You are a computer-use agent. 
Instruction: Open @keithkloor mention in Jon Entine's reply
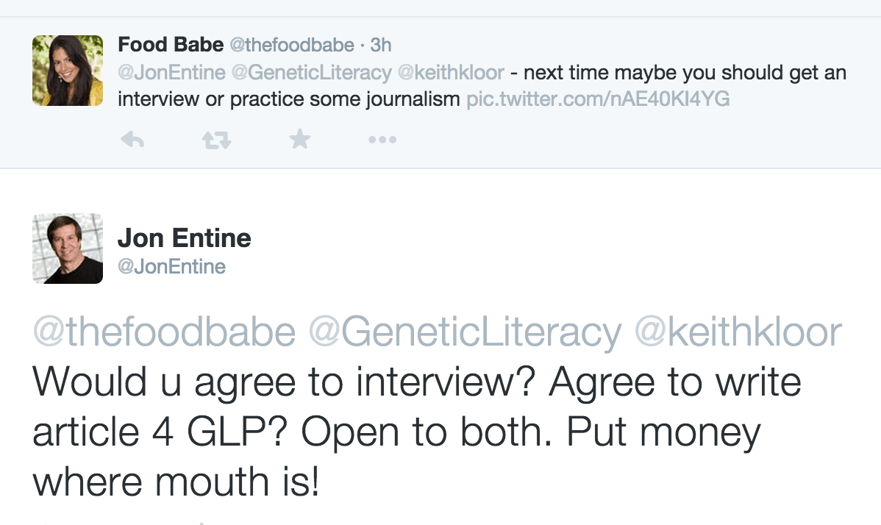point(738,332)
